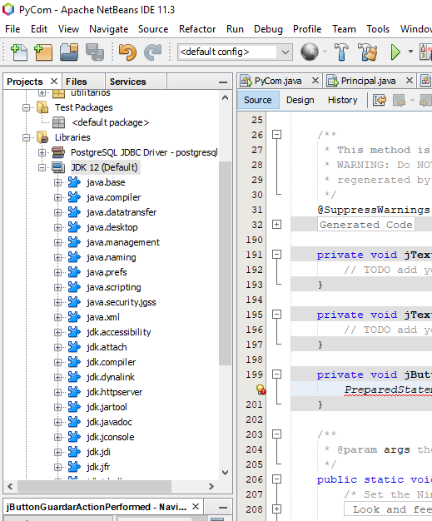The width and height of the screenshot is (432, 521).
Task: Collapse the code fold at line 199
Action: point(276,375)
